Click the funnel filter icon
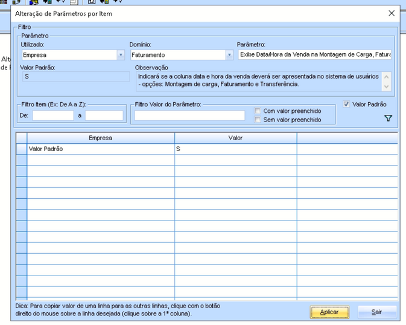Image resolution: width=406 pixels, height=325 pixels. tap(388, 118)
